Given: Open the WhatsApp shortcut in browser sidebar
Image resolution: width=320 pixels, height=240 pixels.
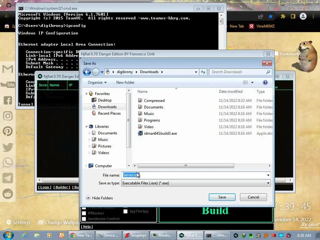Looking at the screenshot, I should (8, 162).
